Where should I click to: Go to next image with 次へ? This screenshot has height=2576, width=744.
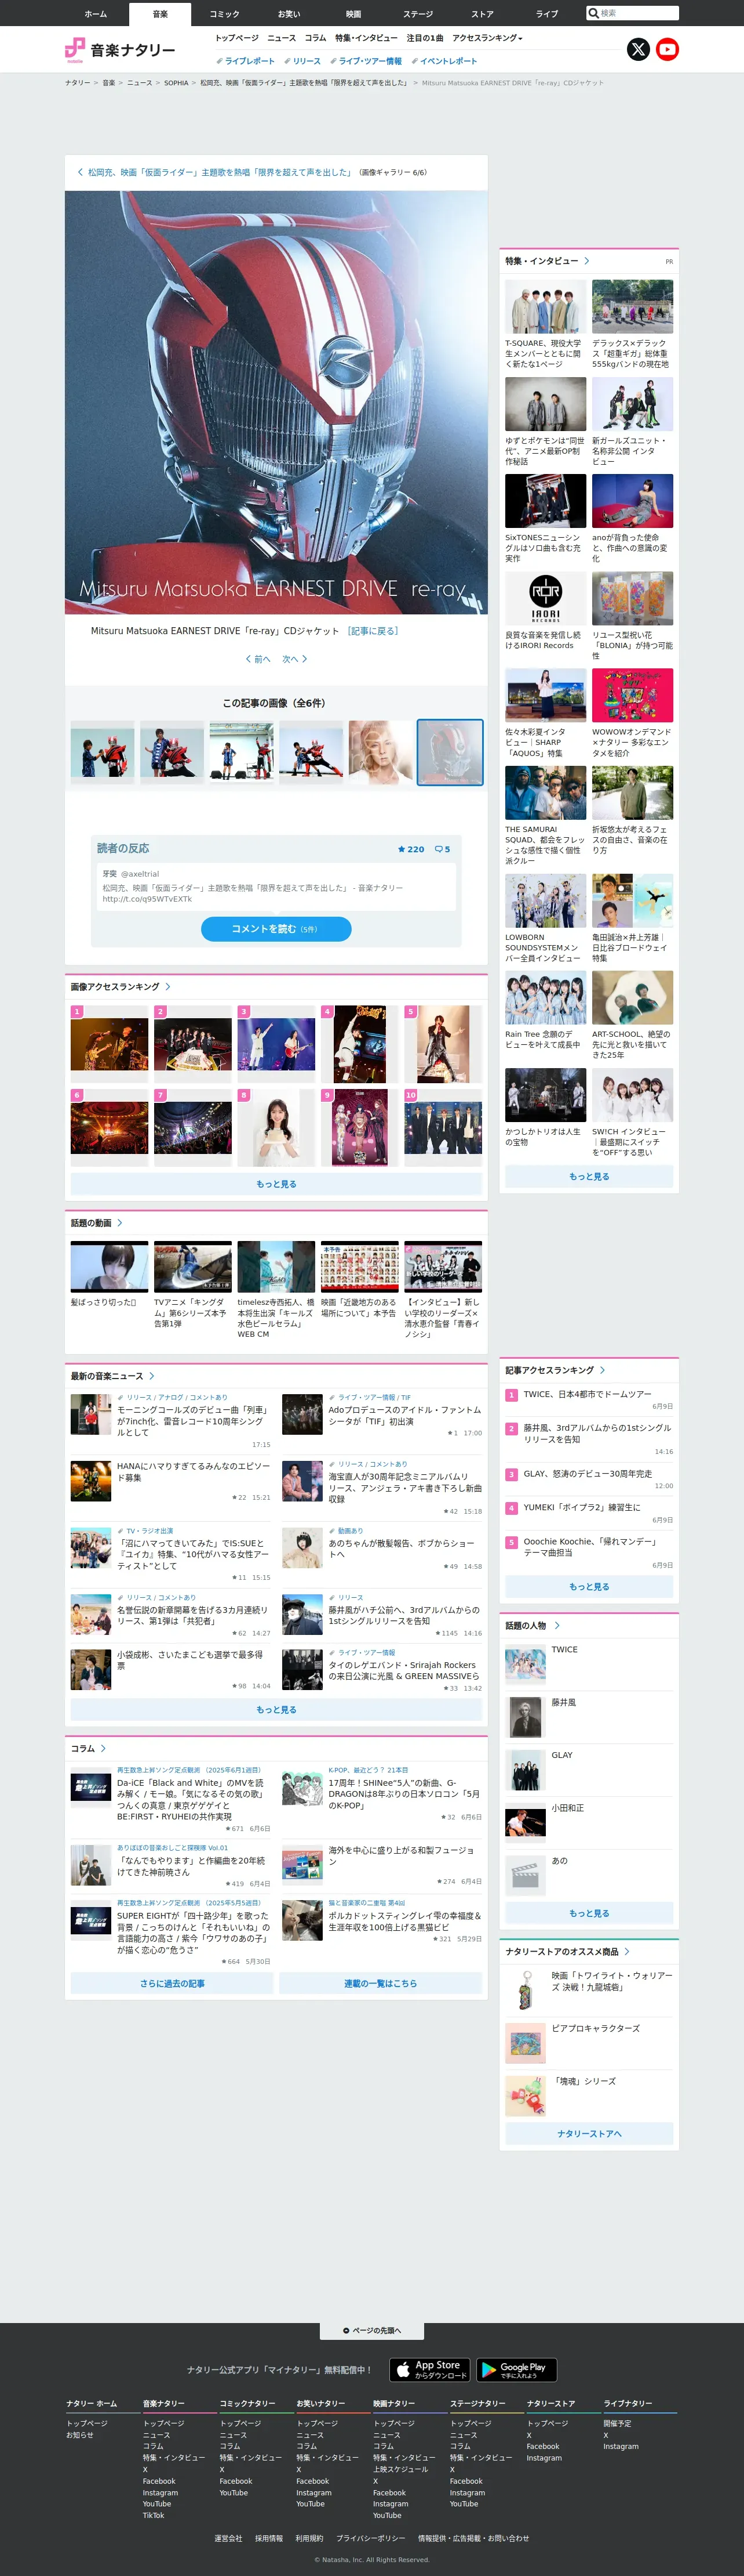[x=294, y=659]
